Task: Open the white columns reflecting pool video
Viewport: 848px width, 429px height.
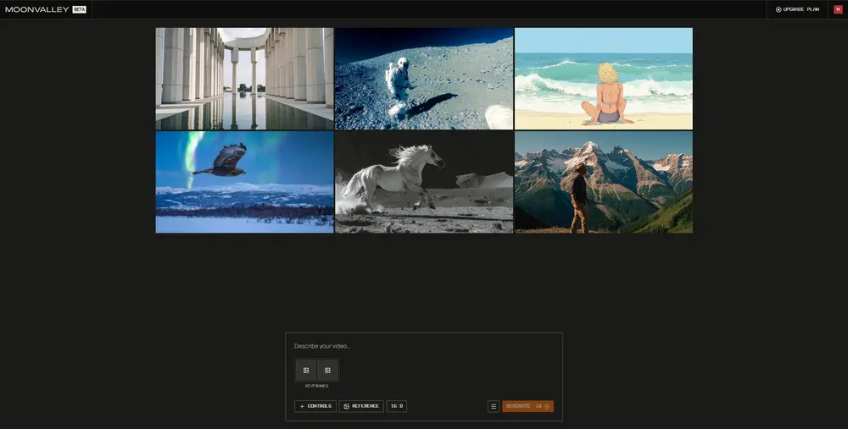Action: [244, 79]
